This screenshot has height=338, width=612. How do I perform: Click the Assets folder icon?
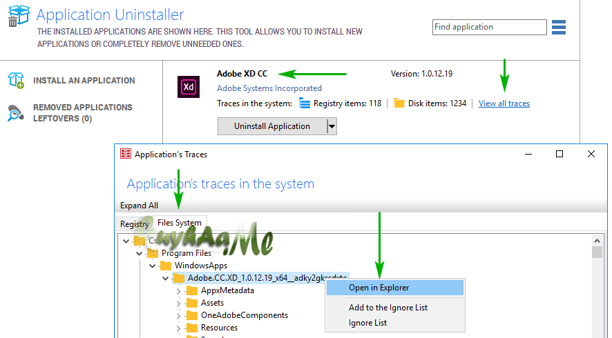click(191, 304)
